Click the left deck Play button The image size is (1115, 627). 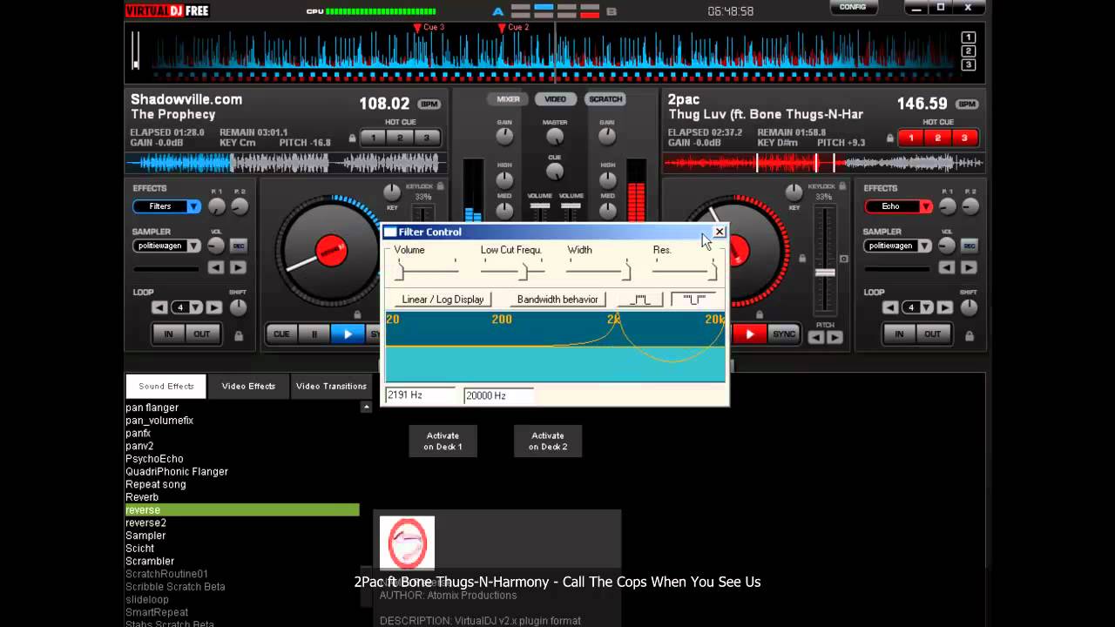[348, 334]
